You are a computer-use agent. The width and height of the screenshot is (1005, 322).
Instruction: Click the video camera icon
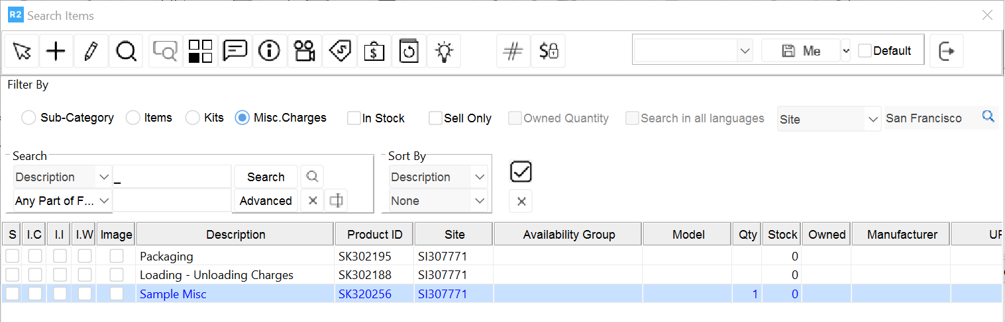[x=305, y=51]
